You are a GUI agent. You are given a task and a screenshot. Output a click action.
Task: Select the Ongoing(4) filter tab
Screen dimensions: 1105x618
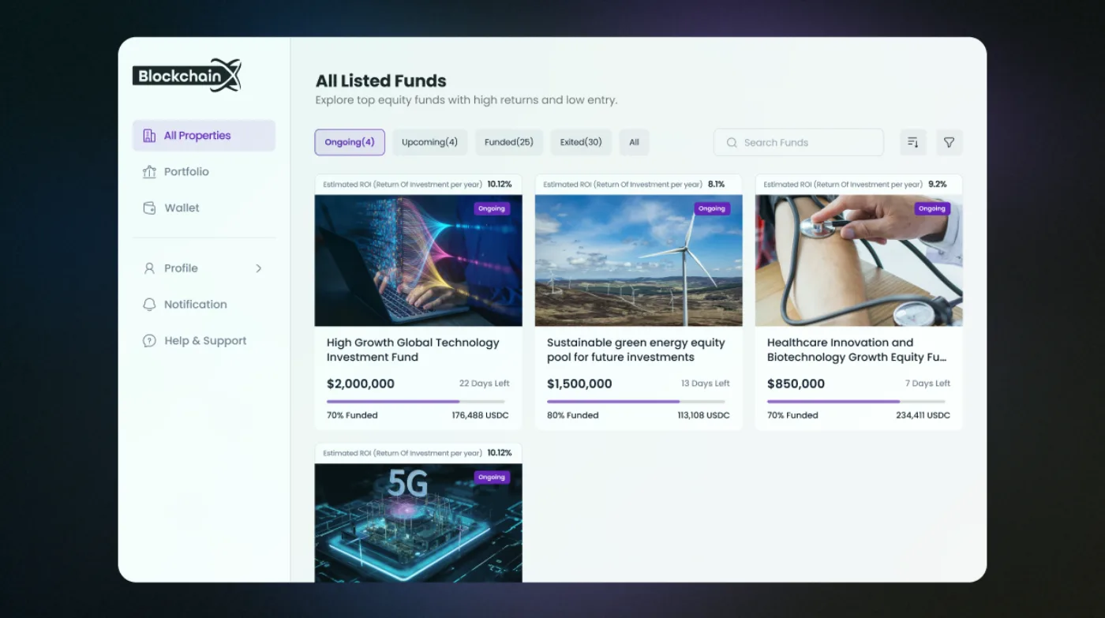350,142
